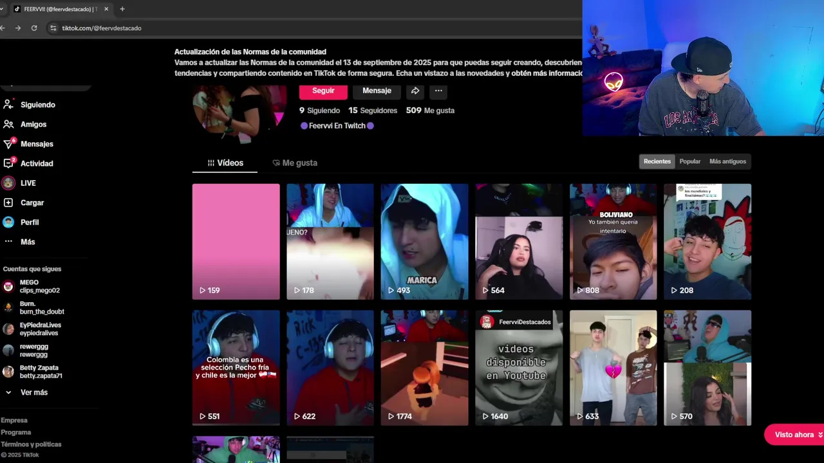Open the three-dot profile options
Screen dimensions: 824x463
[438, 91]
